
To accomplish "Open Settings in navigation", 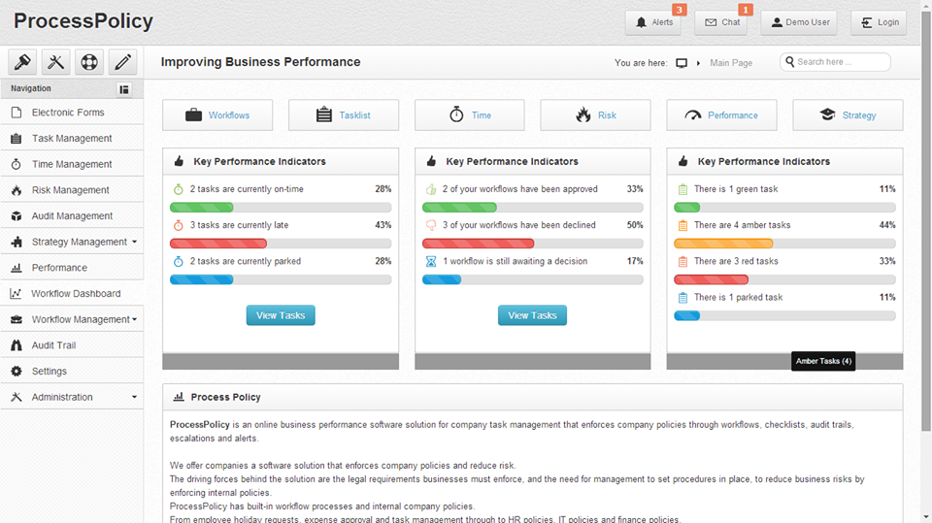I will [72, 371].
